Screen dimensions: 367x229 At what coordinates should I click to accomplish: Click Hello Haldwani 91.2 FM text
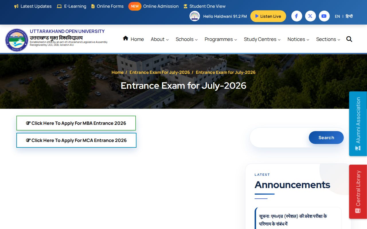click(225, 16)
